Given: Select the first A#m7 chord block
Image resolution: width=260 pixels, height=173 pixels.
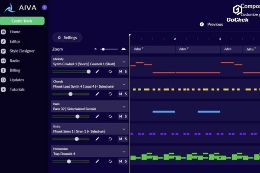Looking at the screenshot, I should click(153, 49).
